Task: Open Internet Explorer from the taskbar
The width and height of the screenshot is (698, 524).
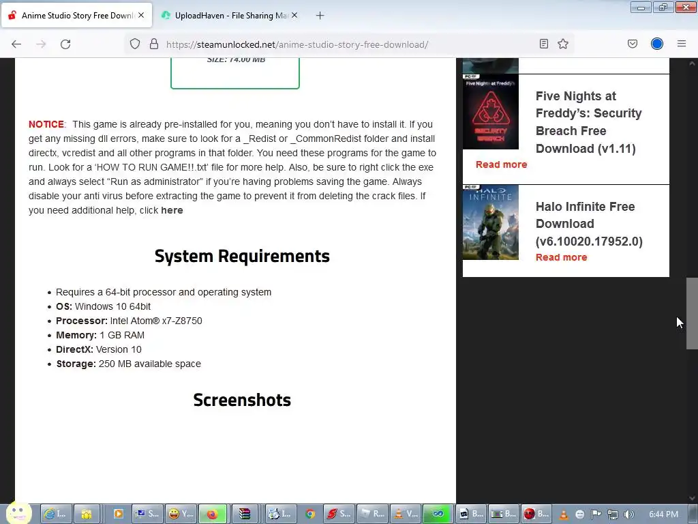Action: point(55,514)
